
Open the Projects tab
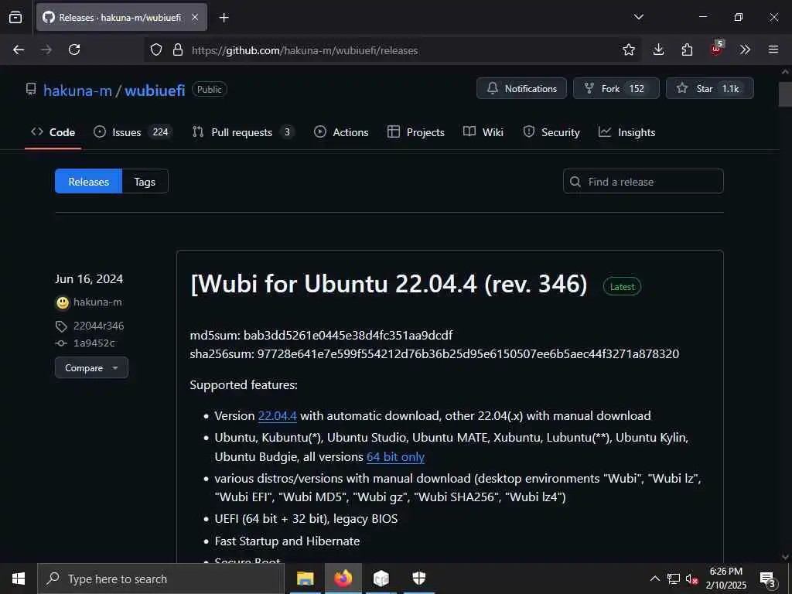pyautogui.click(x=415, y=132)
